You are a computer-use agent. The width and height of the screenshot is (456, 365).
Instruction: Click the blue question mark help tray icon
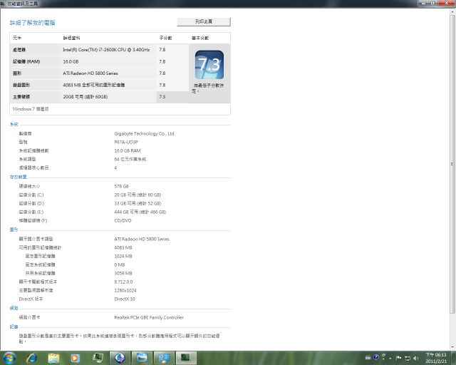click(x=375, y=357)
